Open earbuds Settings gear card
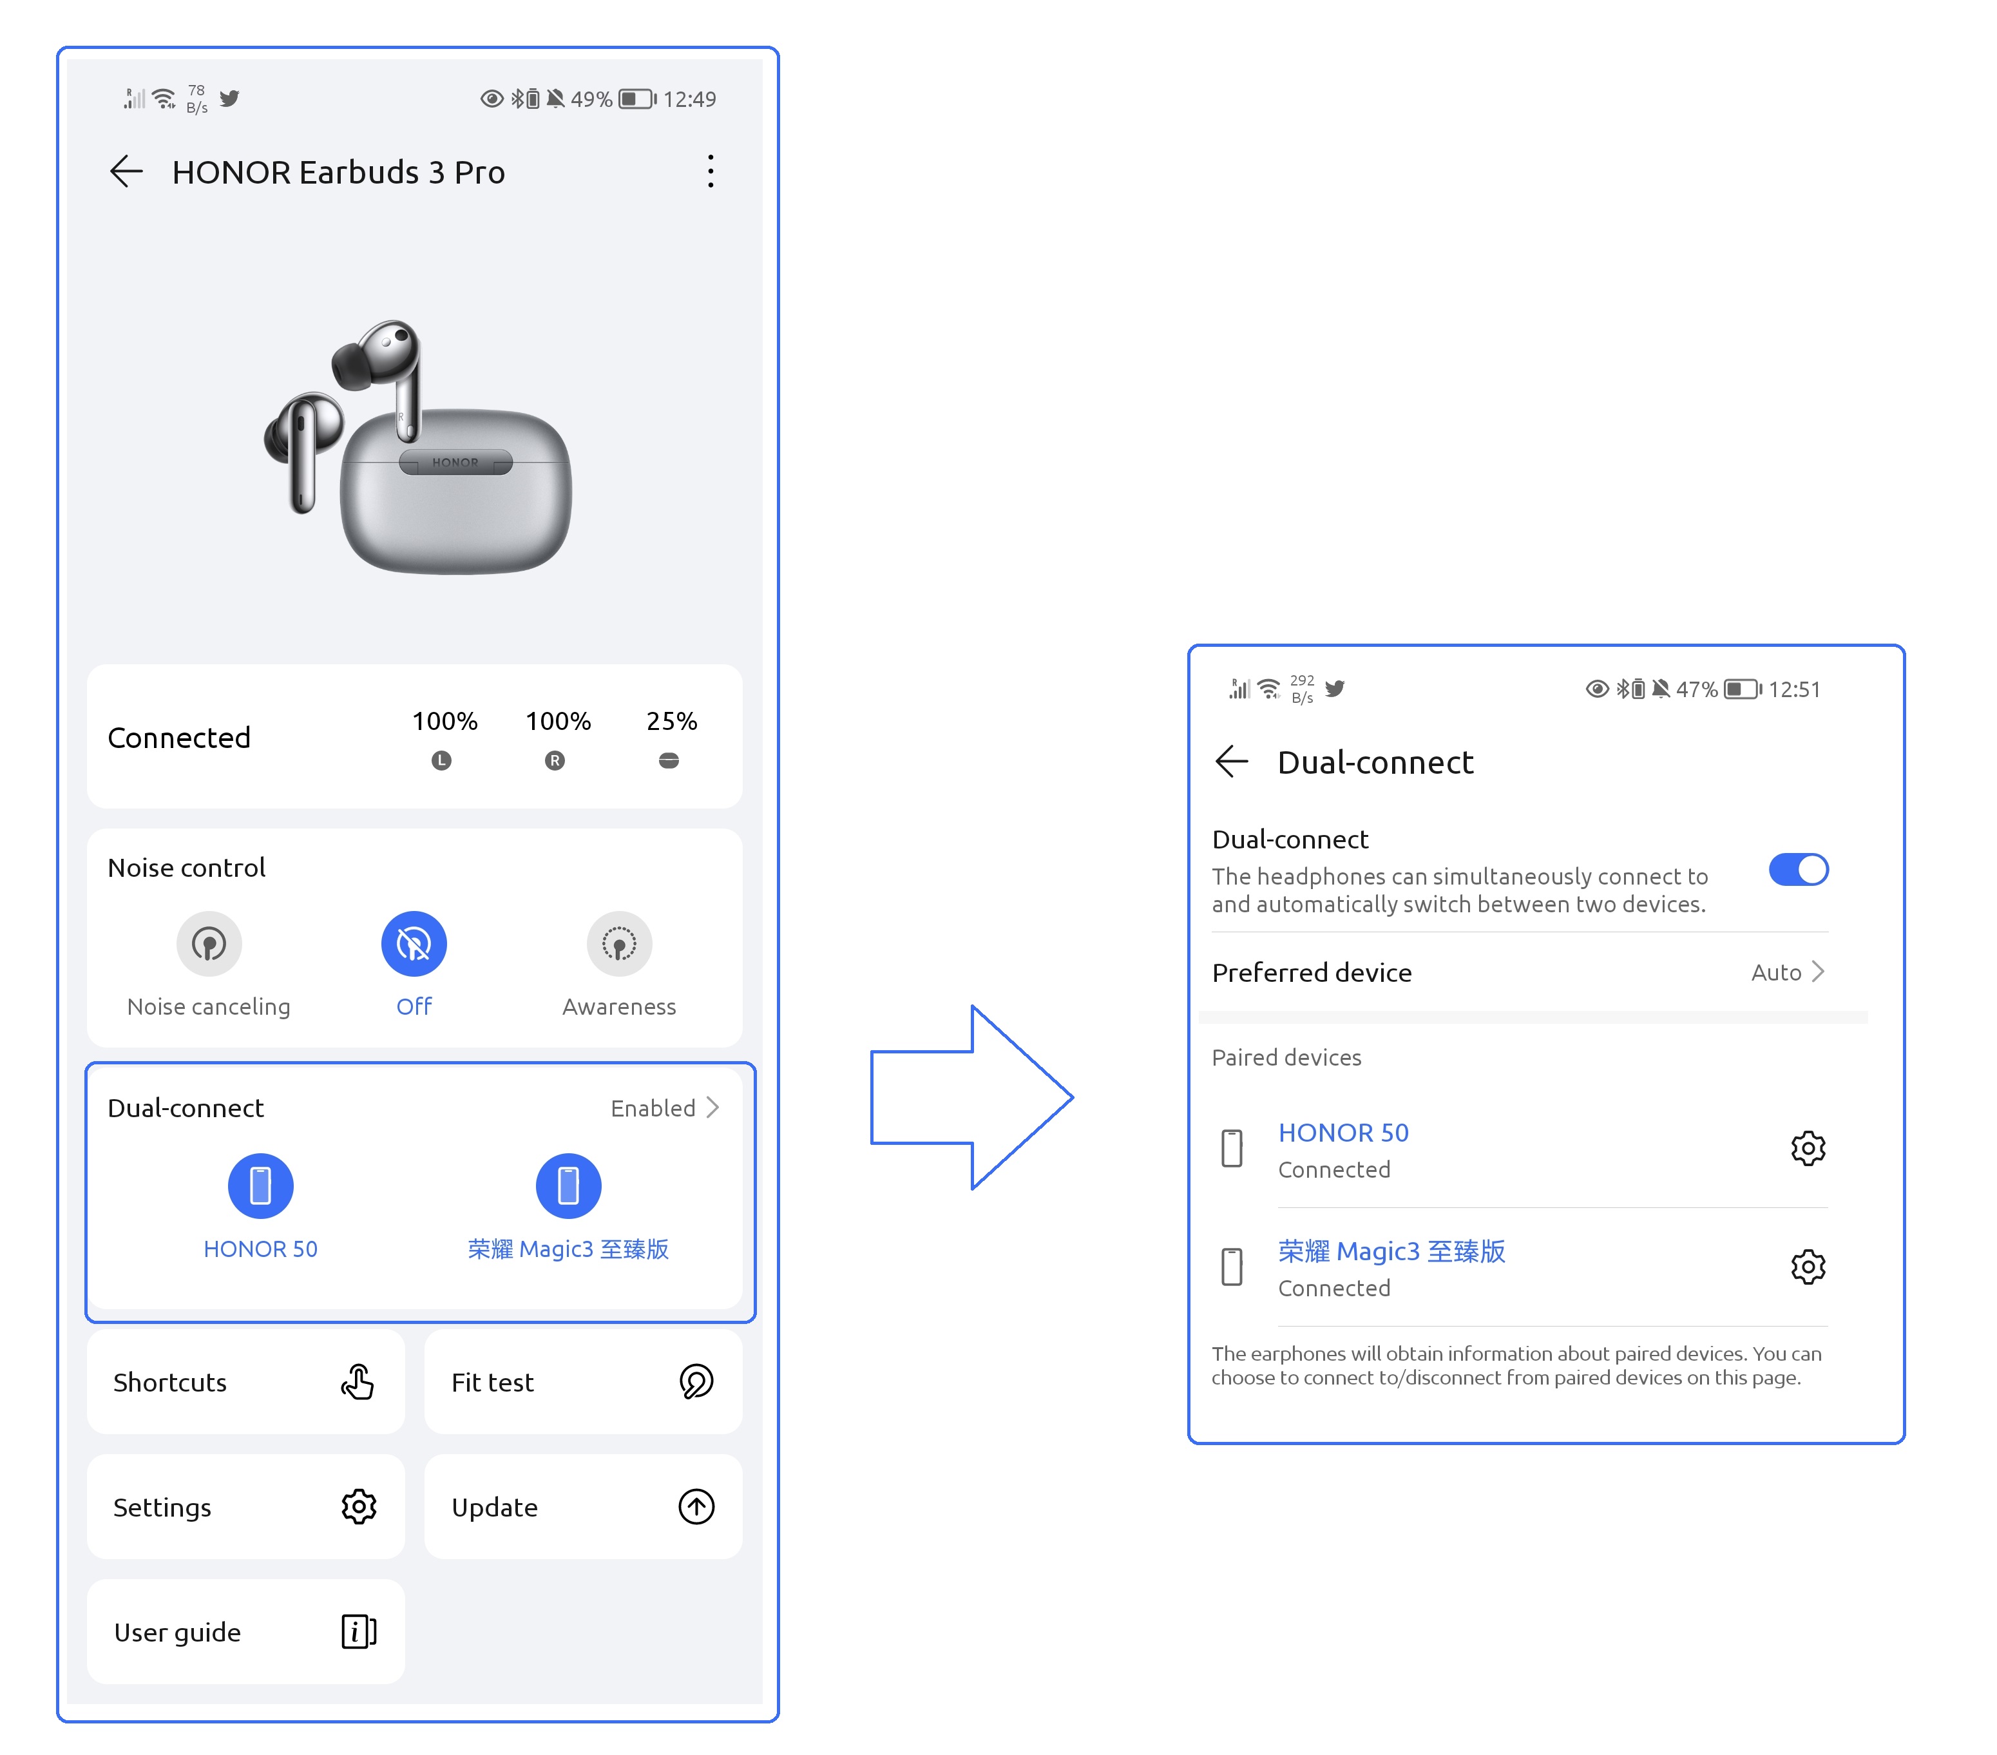The width and height of the screenshot is (1997, 1755). coord(245,1507)
